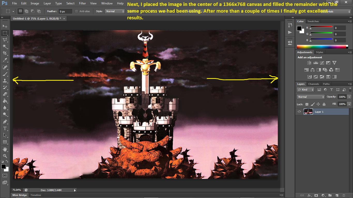353x198 pixels.
Task: Select the Dodge tool
Action: pos(5,114)
